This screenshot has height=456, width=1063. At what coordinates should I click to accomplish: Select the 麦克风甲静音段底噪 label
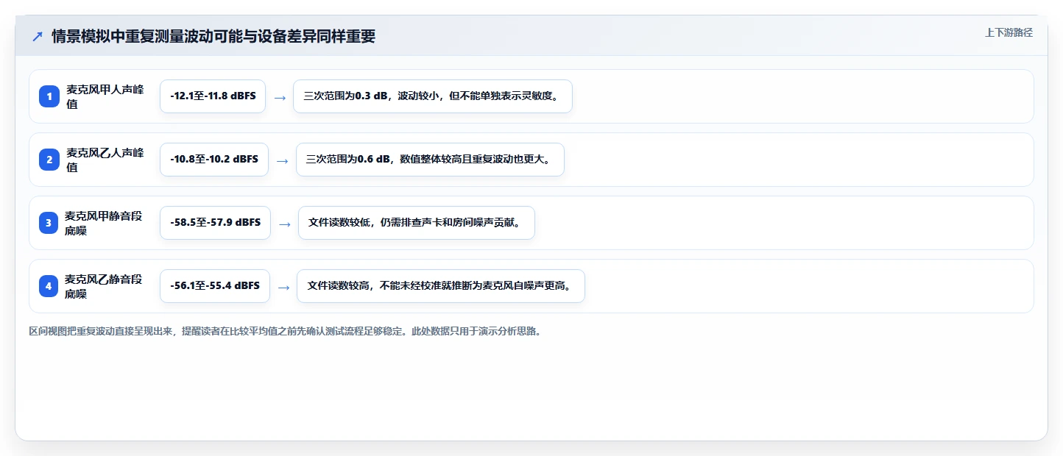coord(105,223)
